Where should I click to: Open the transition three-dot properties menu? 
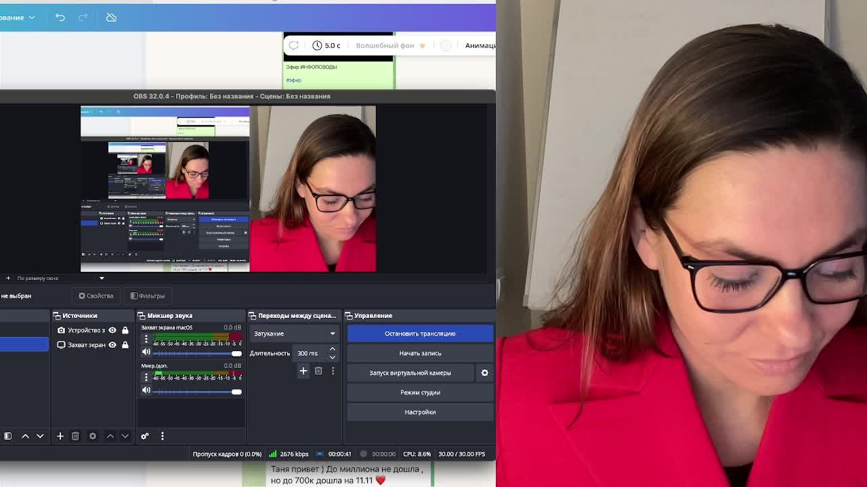[x=333, y=371]
